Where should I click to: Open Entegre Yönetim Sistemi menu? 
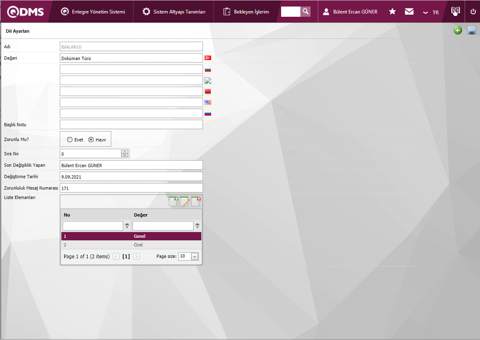(x=93, y=11)
